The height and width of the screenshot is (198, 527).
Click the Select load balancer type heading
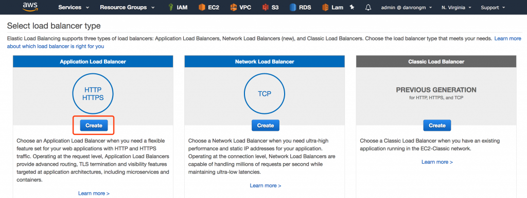coord(54,26)
